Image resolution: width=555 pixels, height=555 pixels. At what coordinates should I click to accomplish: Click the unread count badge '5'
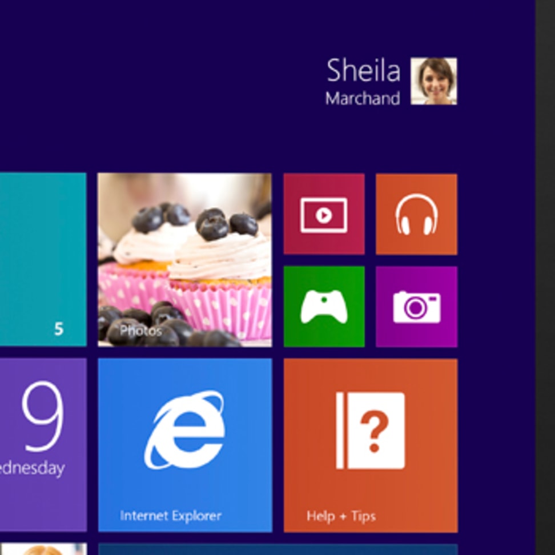coord(59,329)
